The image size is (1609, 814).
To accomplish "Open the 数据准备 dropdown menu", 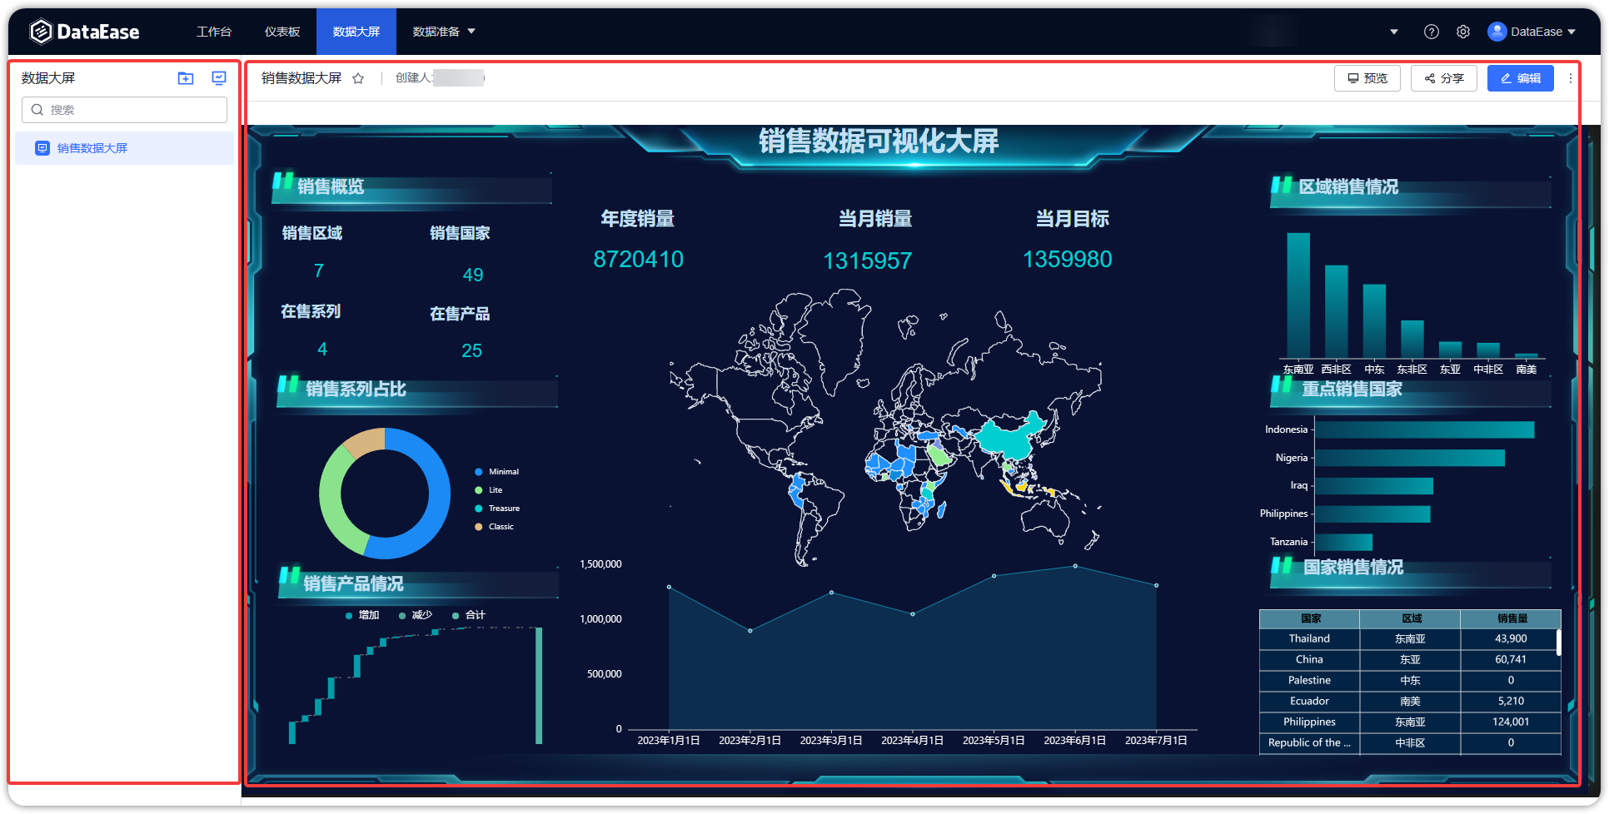I will 444,31.
